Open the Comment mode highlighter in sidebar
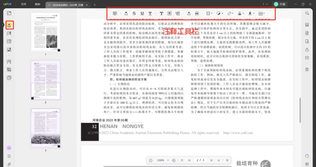This screenshot has height=167, width=316. tap(9, 25)
